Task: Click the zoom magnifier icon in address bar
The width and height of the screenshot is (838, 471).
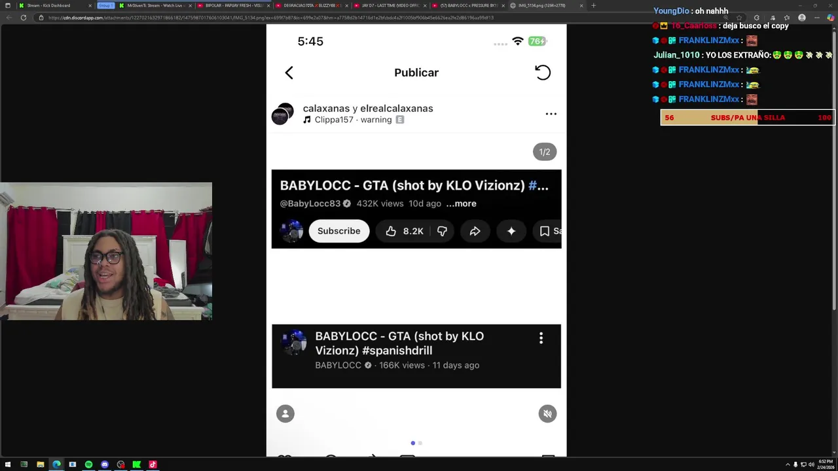Action: [725, 18]
